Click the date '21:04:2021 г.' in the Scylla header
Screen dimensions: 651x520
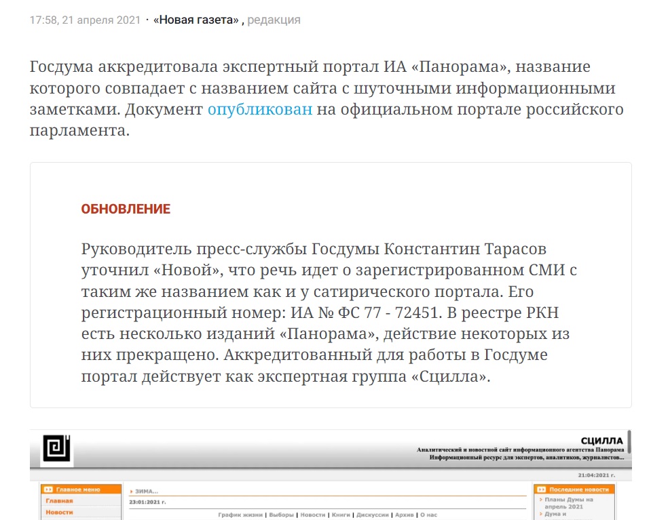click(x=597, y=475)
